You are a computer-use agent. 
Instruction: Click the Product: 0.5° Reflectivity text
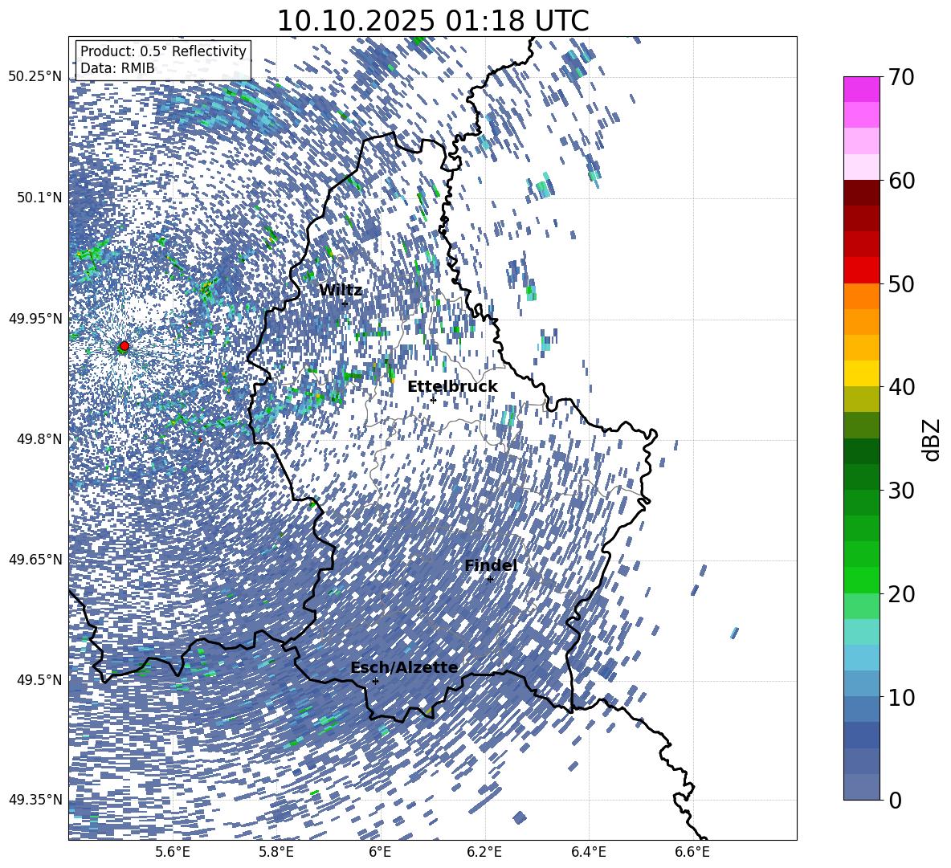coord(163,51)
